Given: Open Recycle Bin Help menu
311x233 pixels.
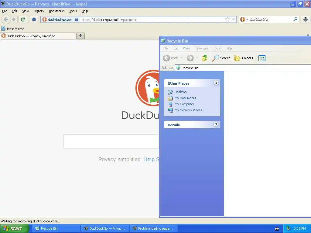Looking at the screenshot, I should coord(228,48).
